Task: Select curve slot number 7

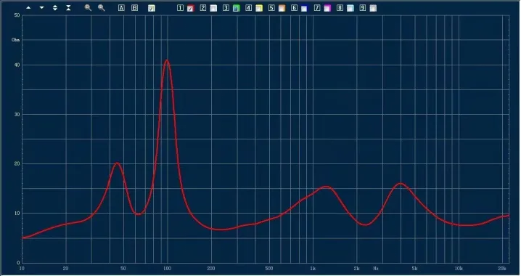Action: [317, 8]
